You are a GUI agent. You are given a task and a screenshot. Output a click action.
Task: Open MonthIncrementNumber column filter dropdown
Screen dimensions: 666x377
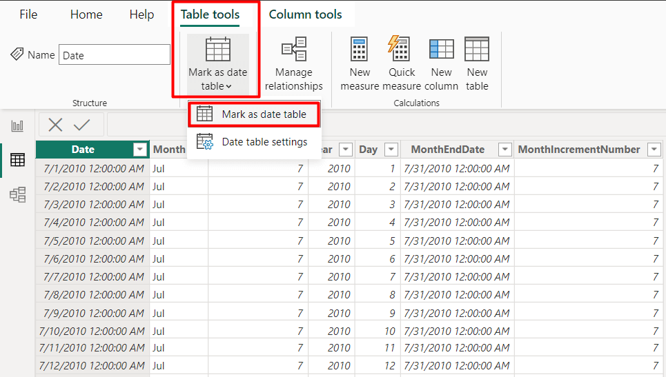pos(654,150)
